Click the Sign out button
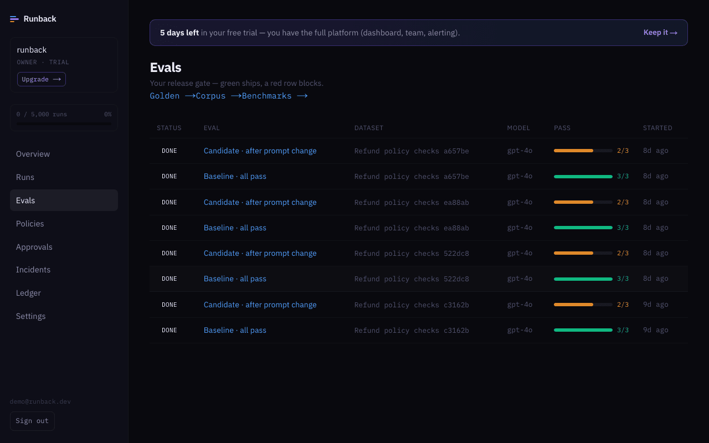The width and height of the screenshot is (709, 443). pyautogui.click(x=32, y=421)
